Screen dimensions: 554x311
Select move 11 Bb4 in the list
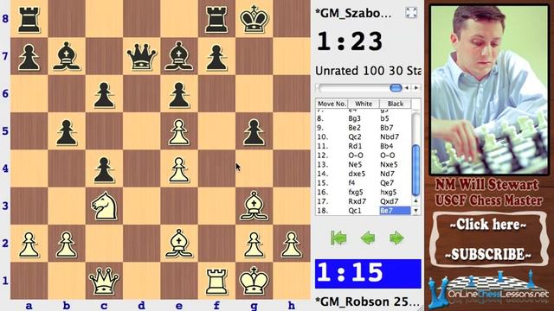(387, 146)
